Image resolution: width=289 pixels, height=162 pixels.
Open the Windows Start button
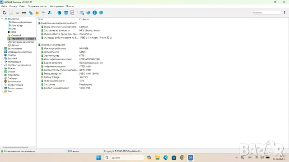[98, 157]
